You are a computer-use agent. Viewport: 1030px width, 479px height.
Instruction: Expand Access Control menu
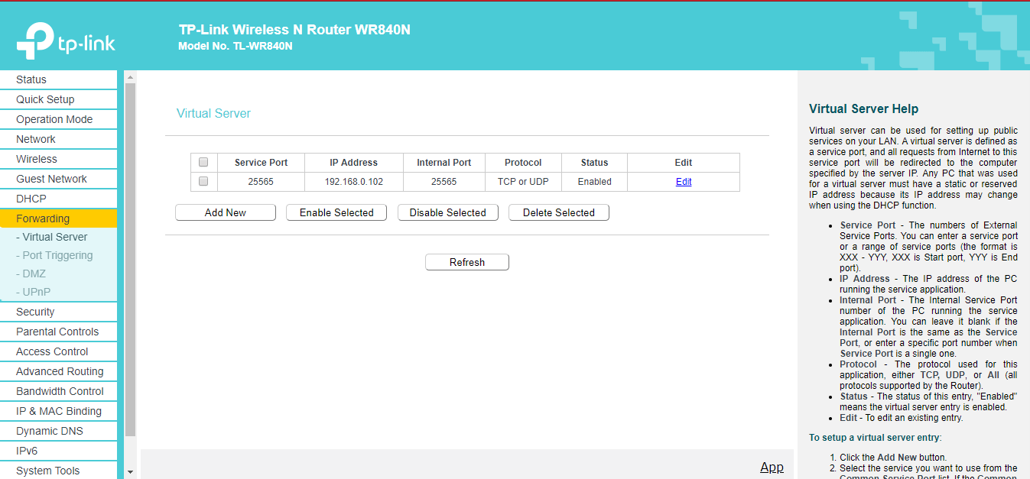[x=58, y=351]
